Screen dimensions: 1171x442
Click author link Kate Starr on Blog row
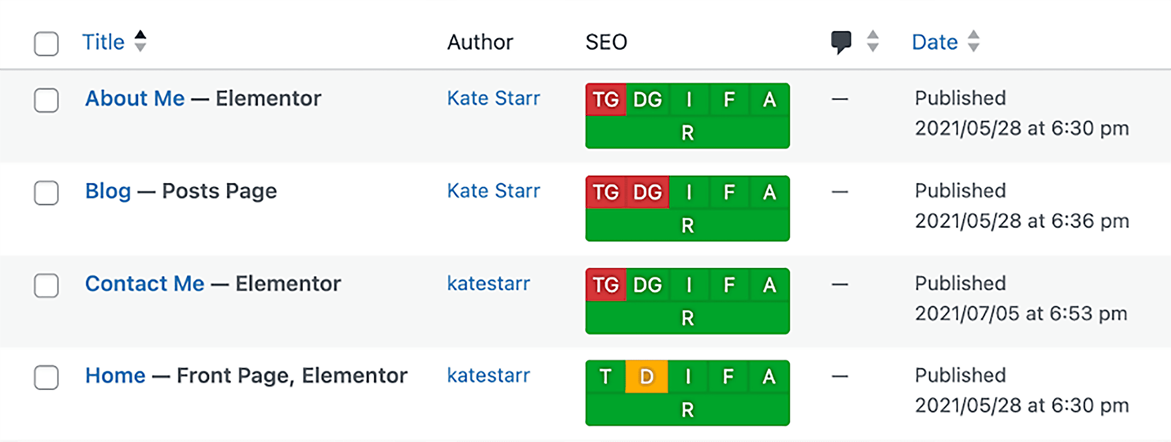tap(494, 191)
